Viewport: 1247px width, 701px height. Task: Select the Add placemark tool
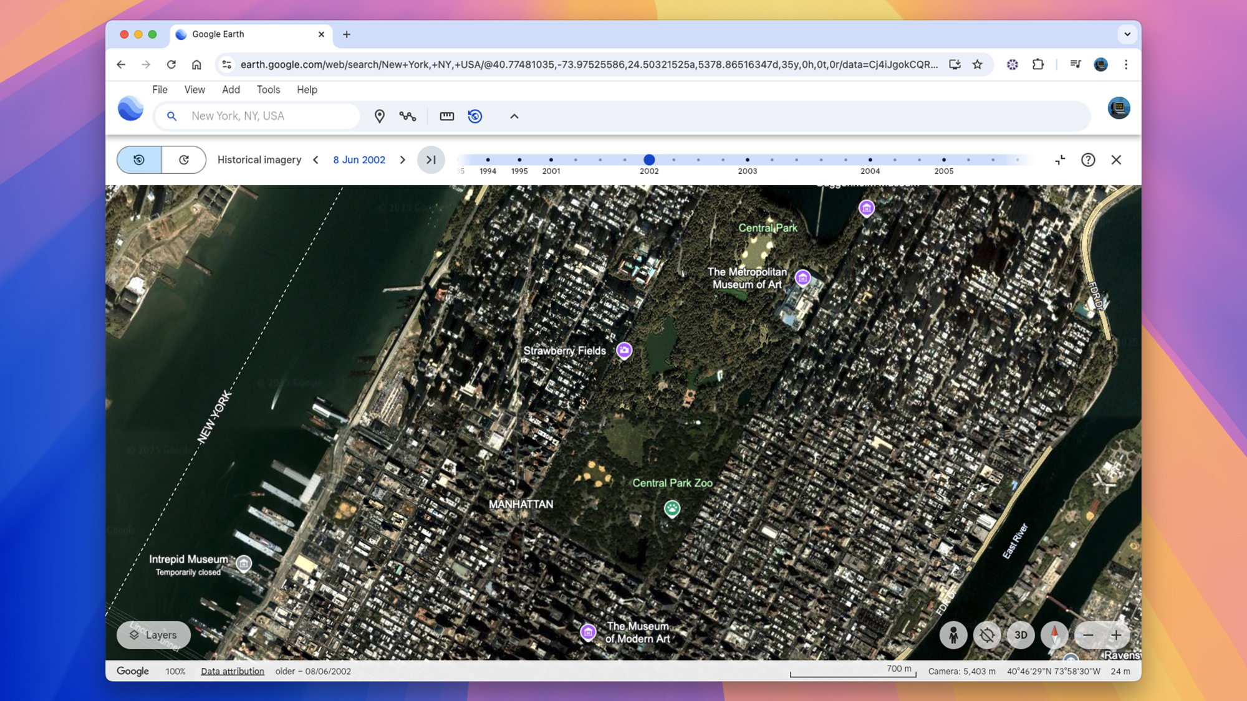point(380,116)
